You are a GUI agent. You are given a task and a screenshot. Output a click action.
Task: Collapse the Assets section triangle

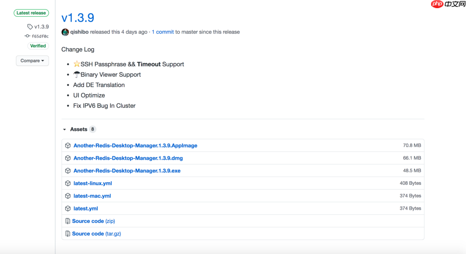coord(65,130)
